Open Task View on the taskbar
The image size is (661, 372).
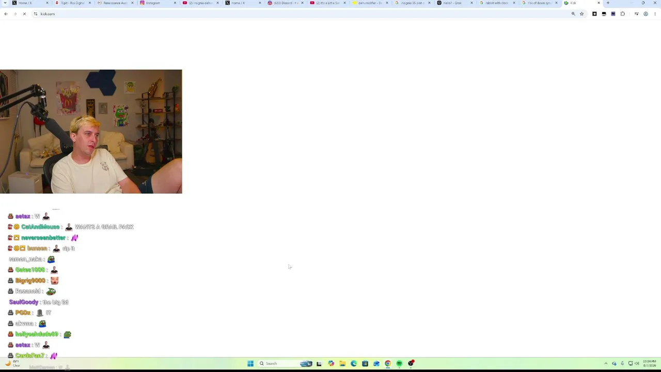319,364
